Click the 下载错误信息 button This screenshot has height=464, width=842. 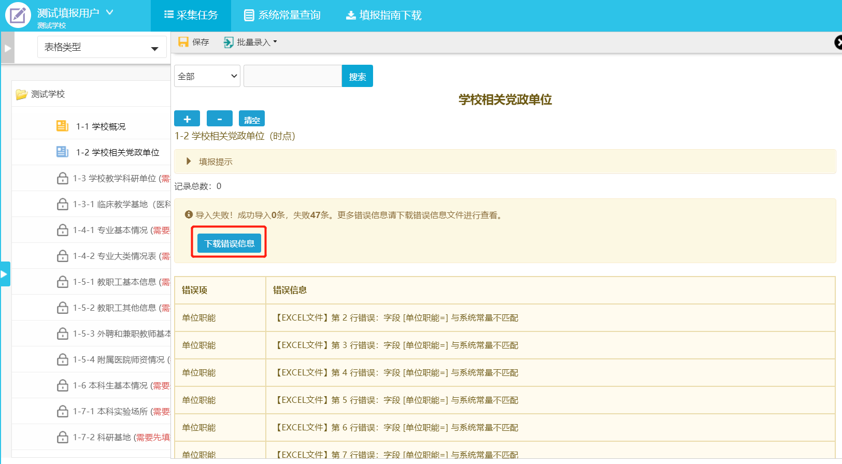point(229,243)
